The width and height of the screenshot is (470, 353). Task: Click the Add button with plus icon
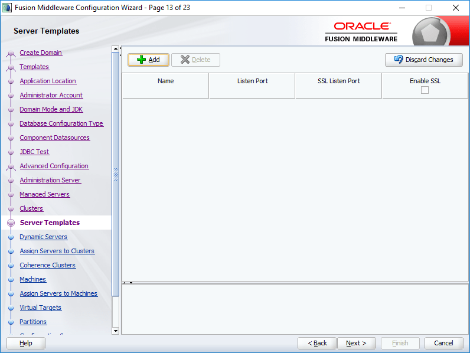(148, 60)
